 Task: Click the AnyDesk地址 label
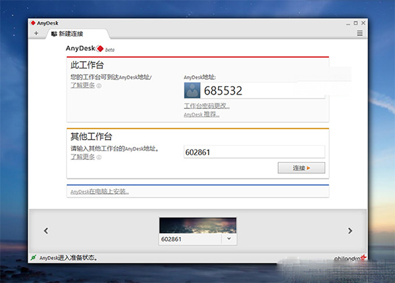point(199,77)
